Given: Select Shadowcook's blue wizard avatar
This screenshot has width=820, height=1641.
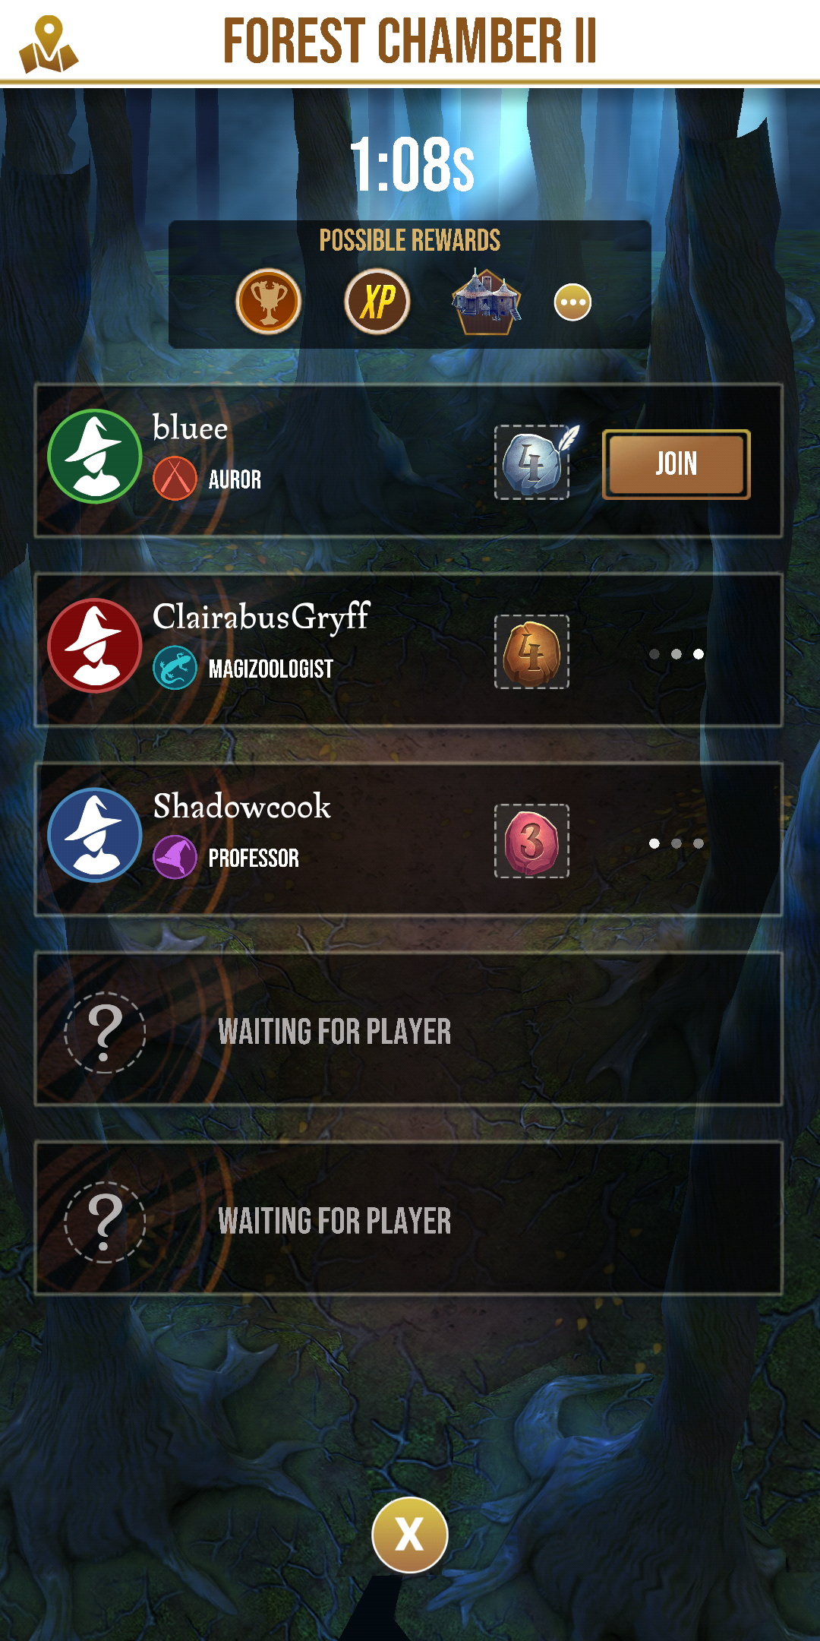Looking at the screenshot, I should click(95, 834).
